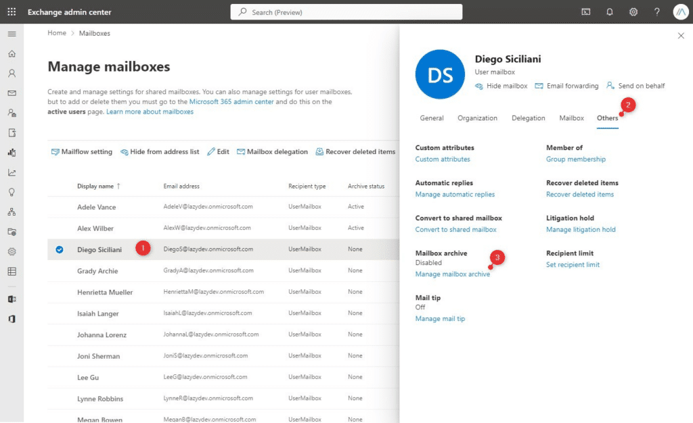Select the Adele Vance row
This screenshot has height=423, width=693.
click(x=223, y=207)
